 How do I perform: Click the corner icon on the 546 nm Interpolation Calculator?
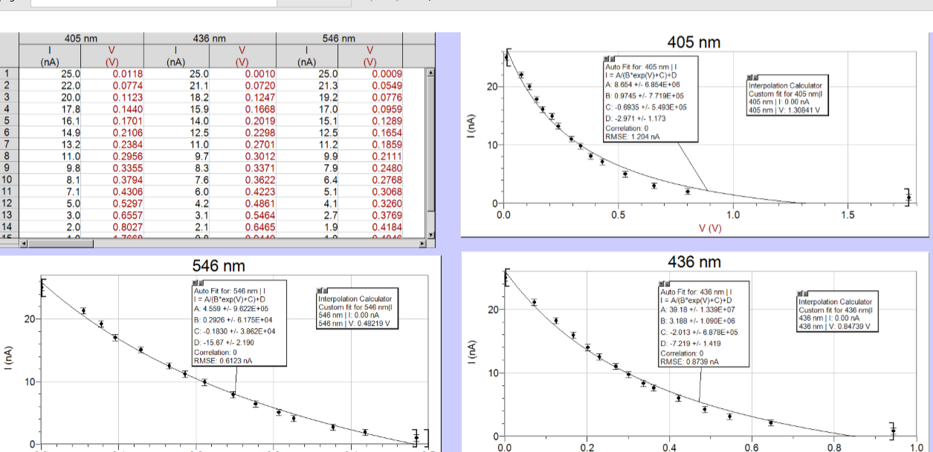point(325,290)
